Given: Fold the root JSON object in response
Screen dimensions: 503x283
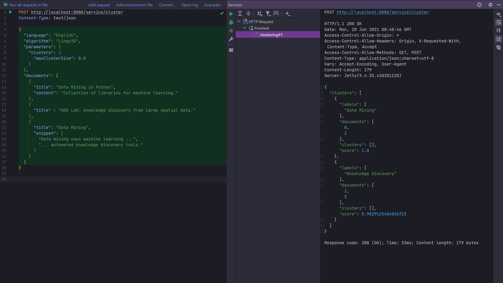Looking at the screenshot, I should pos(322,88).
